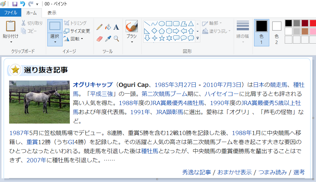
Task: Select the Rectangle shape
Action: tap(169, 24)
